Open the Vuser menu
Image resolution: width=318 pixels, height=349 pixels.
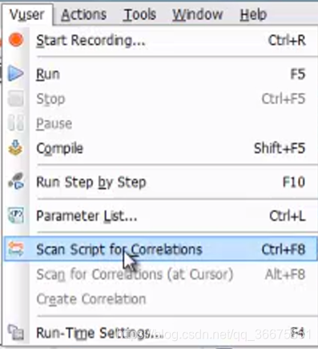[x=27, y=14]
